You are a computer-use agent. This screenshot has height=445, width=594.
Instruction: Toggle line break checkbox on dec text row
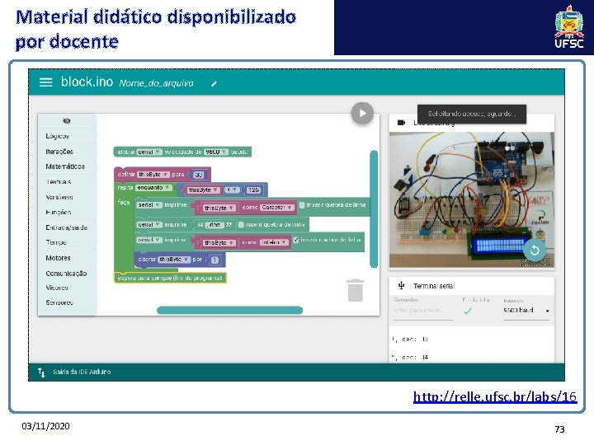pos(241,225)
